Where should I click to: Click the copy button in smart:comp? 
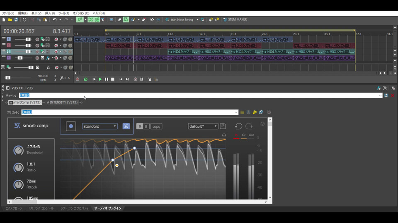[x=156, y=126]
